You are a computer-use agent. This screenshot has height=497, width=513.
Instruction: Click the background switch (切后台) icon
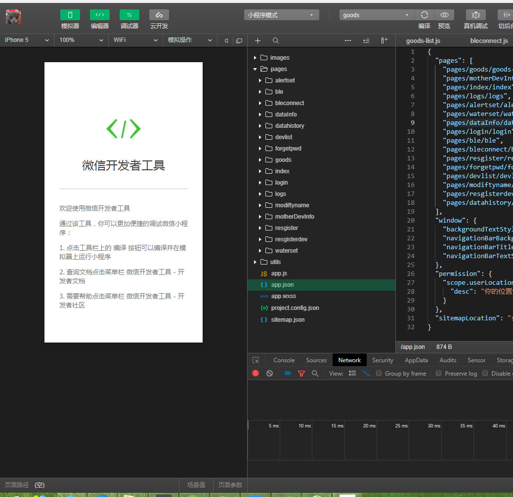pyautogui.click(x=506, y=15)
